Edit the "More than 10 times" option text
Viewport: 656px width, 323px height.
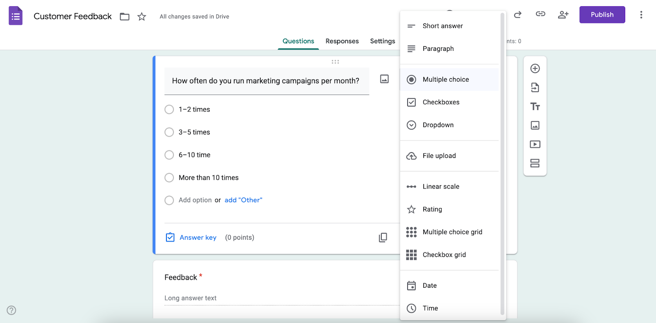tap(209, 177)
